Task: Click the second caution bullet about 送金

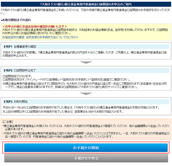Action: (86, 135)
